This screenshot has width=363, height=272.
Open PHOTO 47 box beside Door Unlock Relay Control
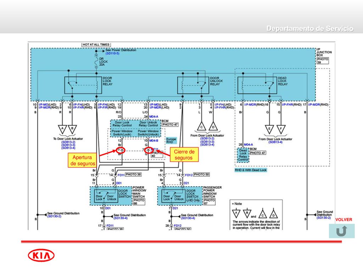[170, 124]
